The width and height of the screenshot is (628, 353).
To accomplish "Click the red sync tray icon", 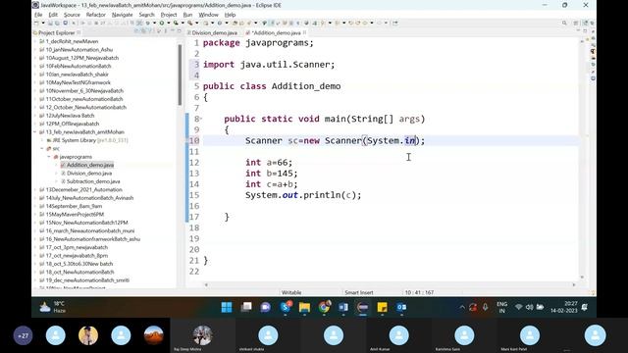I will [x=473, y=307].
